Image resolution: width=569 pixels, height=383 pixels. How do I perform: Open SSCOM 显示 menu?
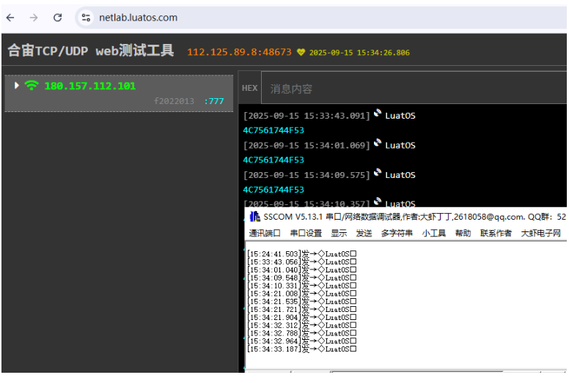pos(339,233)
